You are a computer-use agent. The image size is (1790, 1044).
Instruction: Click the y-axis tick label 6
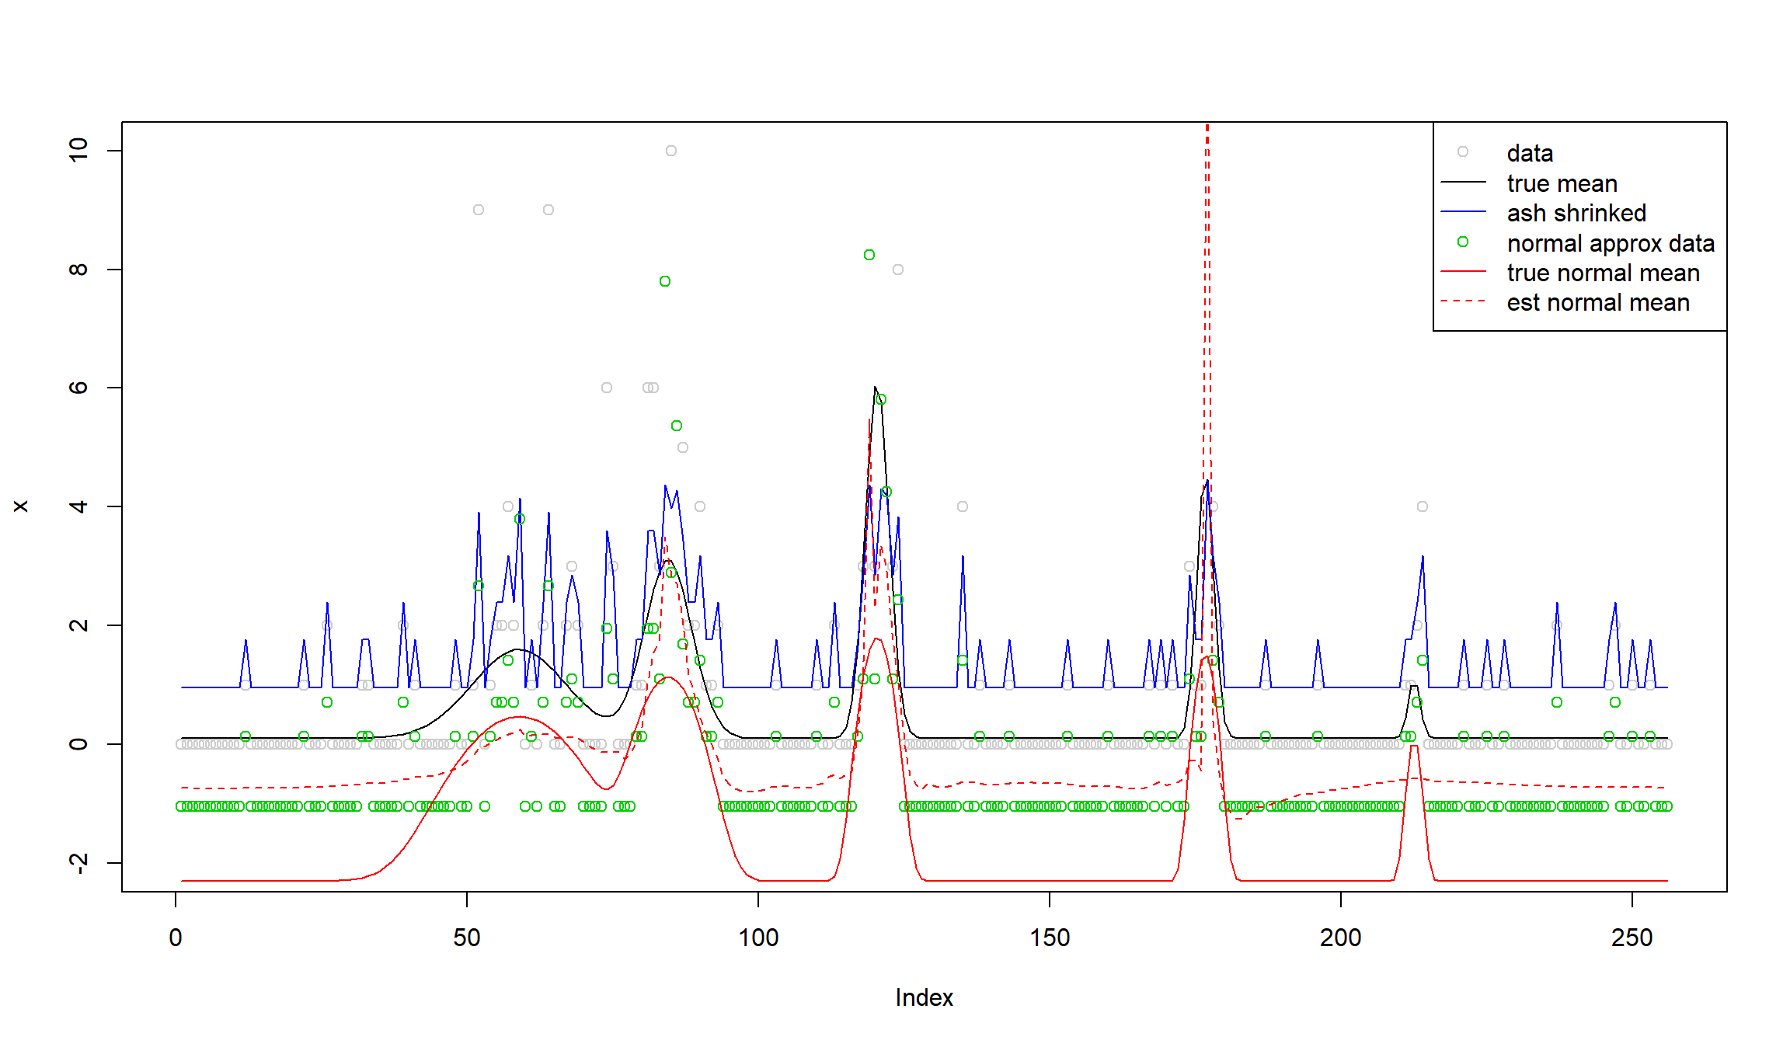78,388
